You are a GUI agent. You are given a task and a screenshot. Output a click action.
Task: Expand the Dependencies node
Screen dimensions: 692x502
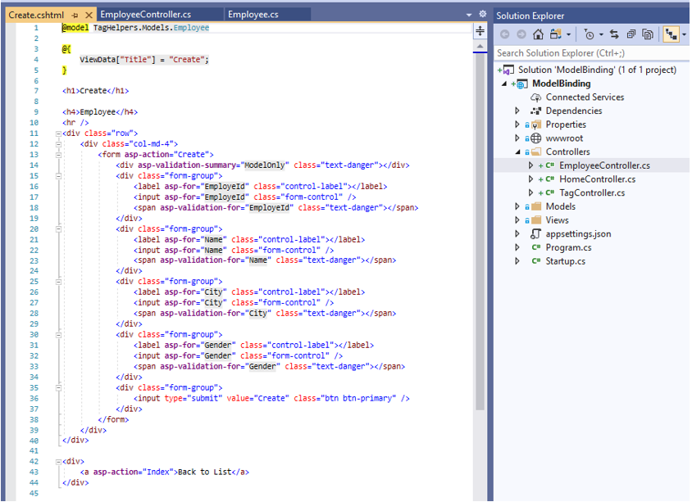point(517,111)
